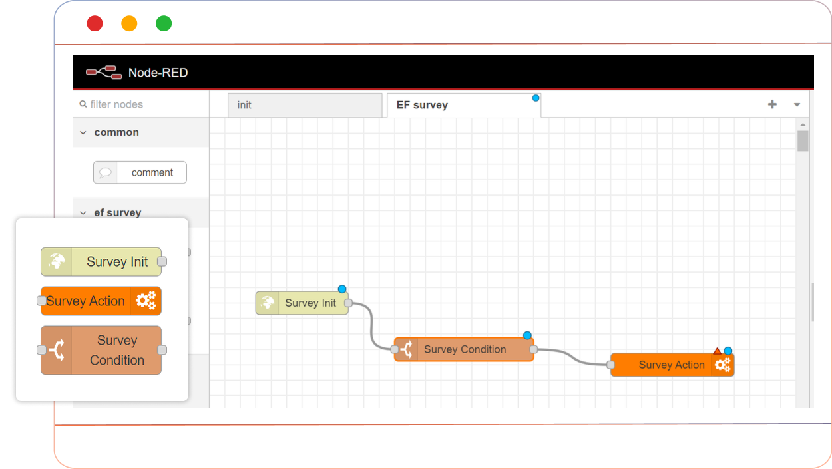
Task: Collapse the common palette category
Action: point(83,132)
